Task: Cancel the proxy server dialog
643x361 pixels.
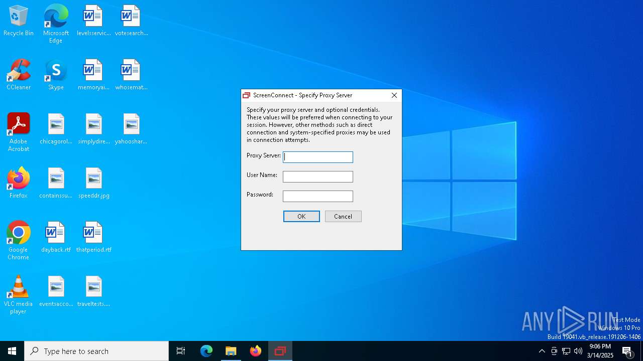Action: [343, 216]
